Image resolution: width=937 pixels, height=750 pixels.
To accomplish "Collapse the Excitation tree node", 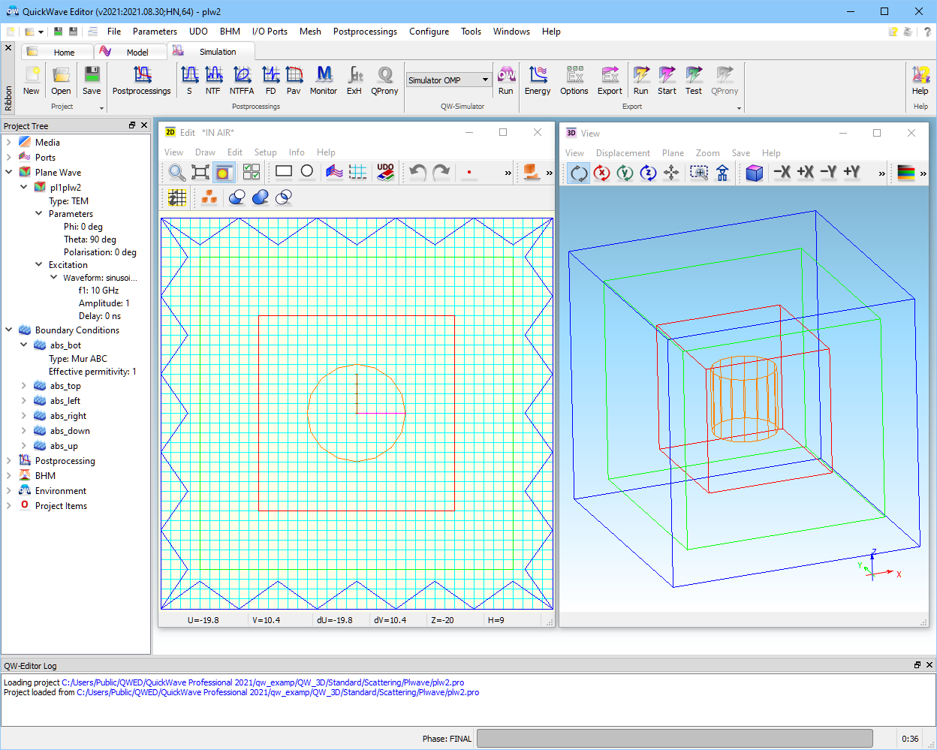I will [39, 264].
